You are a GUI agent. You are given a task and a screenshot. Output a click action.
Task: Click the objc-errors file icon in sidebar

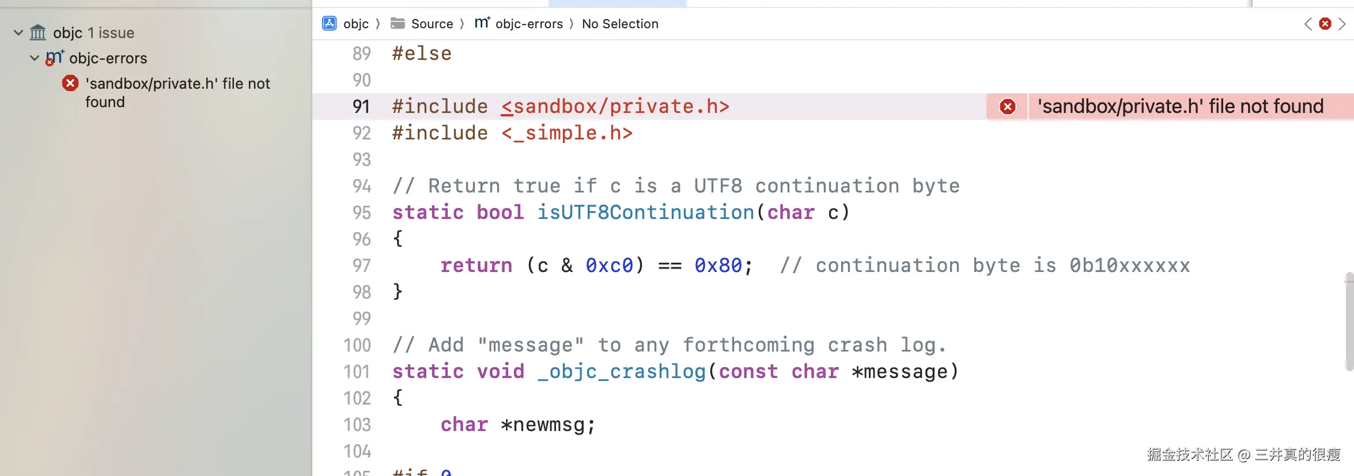(x=54, y=58)
